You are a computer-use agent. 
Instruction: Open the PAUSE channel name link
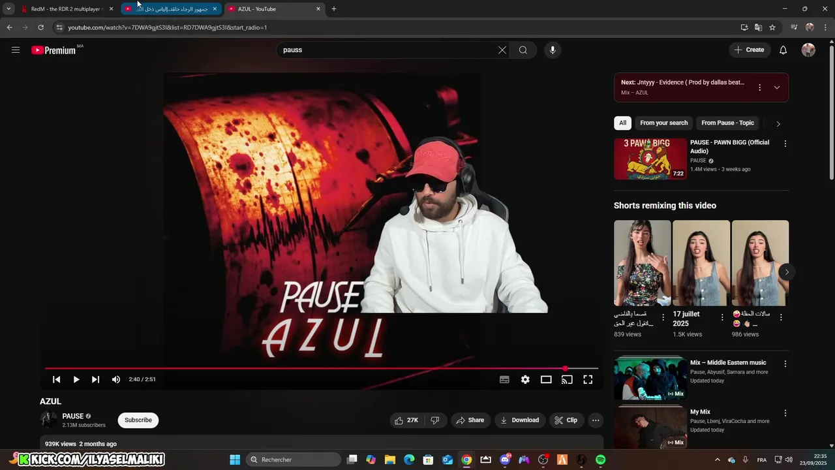(73, 416)
